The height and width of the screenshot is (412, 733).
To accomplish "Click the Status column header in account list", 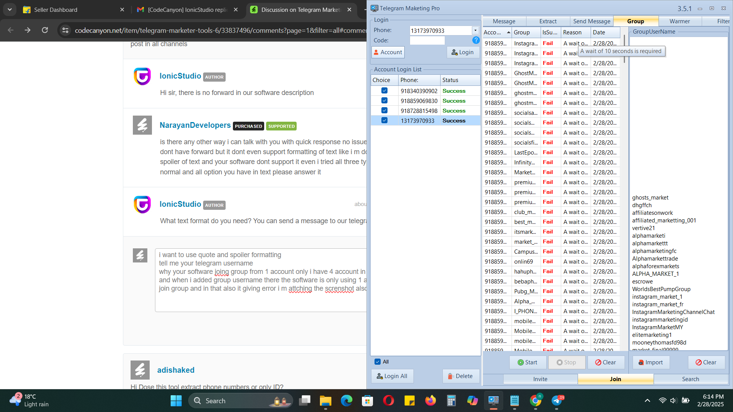I will [x=460, y=80].
